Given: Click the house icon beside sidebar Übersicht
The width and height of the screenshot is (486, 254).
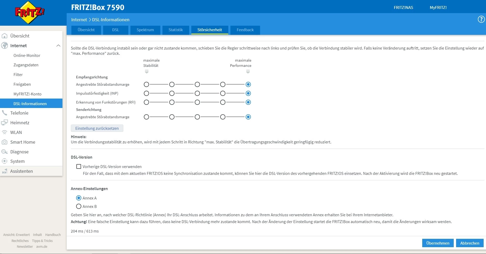Looking at the screenshot, I should click(4, 36).
